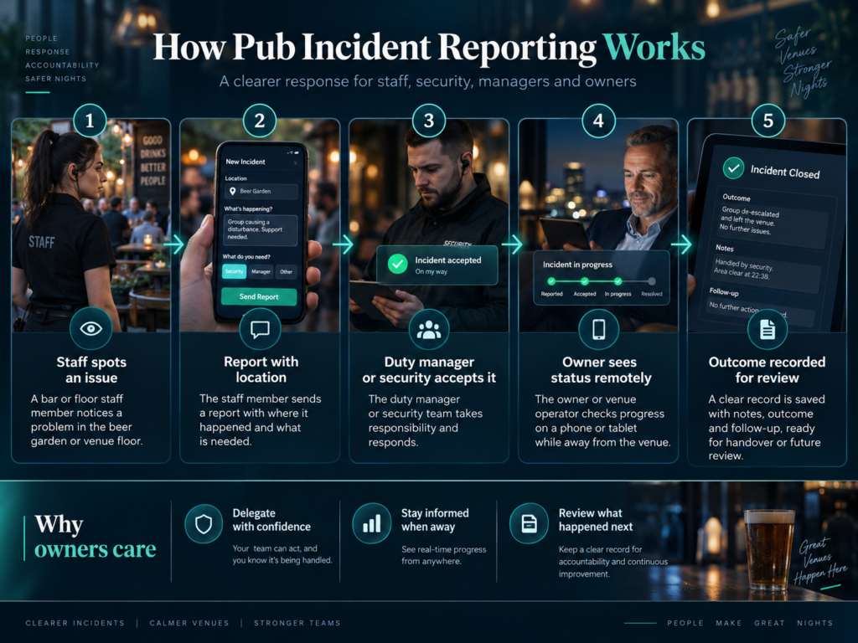Viewport: 858px width, 643px height.
Task: Click the Report with location heading
Action: point(261,369)
